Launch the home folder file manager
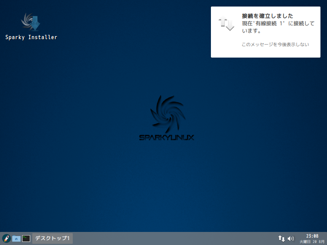 tap(16, 238)
